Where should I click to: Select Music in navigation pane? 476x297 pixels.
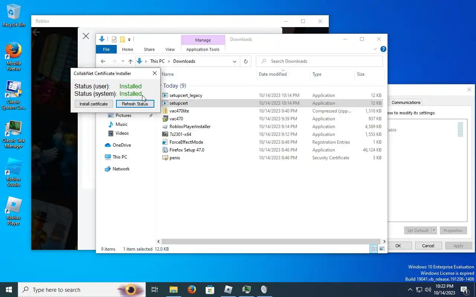pos(122,124)
